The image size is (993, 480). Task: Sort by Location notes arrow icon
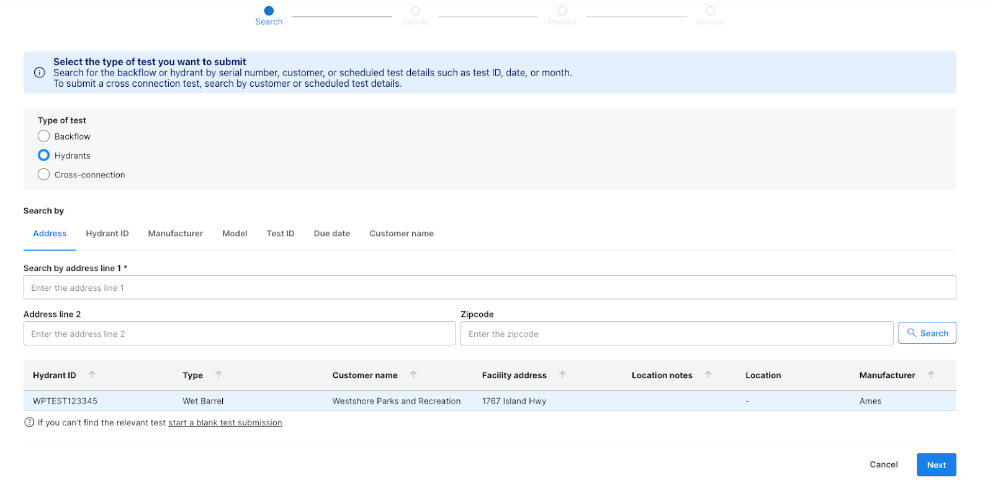tap(708, 375)
